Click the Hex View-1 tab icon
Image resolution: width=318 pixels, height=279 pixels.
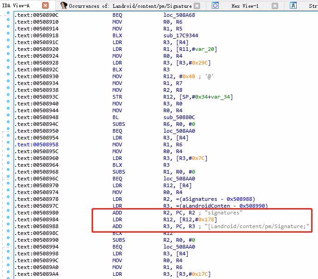pyautogui.click(x=215, y=5)
